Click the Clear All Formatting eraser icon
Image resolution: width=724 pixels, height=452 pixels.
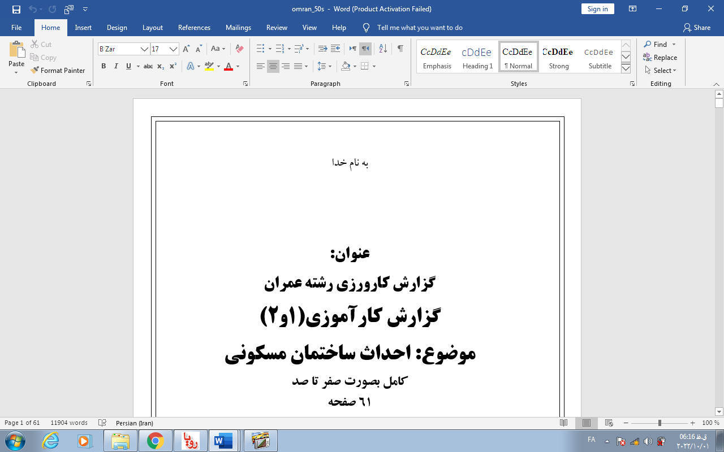coord(239,49)
